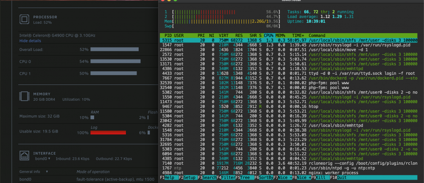Sort by TIME+ column header
This screenshot has height=183, width=424.
tap(298, 36)
